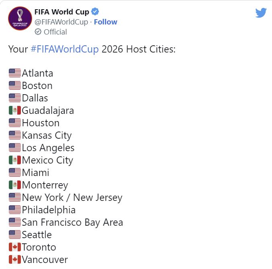Open the FIFA World Cup profile avatar
The image size is (272, 269).
point(20,18)
